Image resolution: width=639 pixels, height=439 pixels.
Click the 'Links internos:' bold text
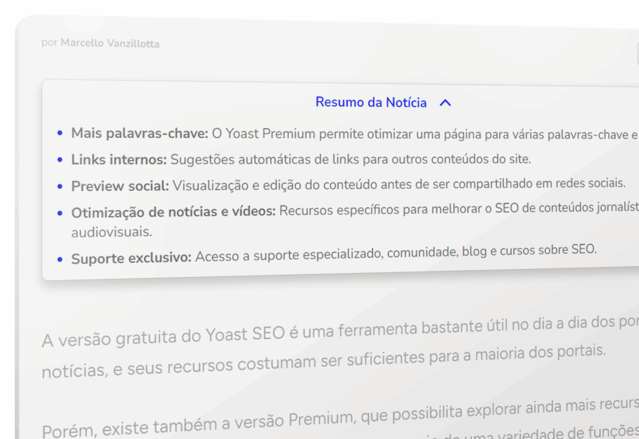click(x=119, y=159)
